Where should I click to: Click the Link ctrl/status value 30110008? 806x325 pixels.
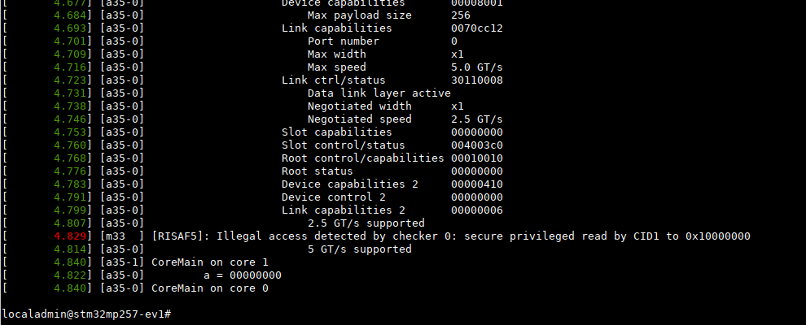[x=476, y=80]
